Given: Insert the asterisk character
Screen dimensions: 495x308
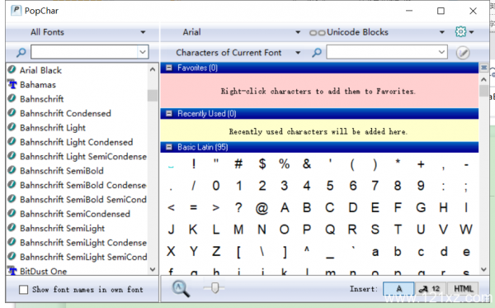Looking at the screenshot, I should pyautogui.click(x=398, y=163).
